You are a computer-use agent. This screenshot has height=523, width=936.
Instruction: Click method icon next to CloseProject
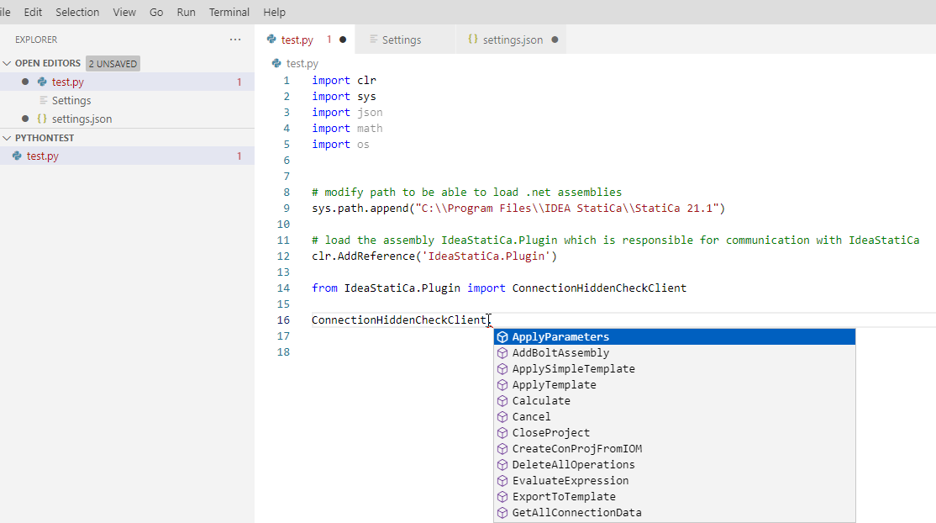click(502, 433)
